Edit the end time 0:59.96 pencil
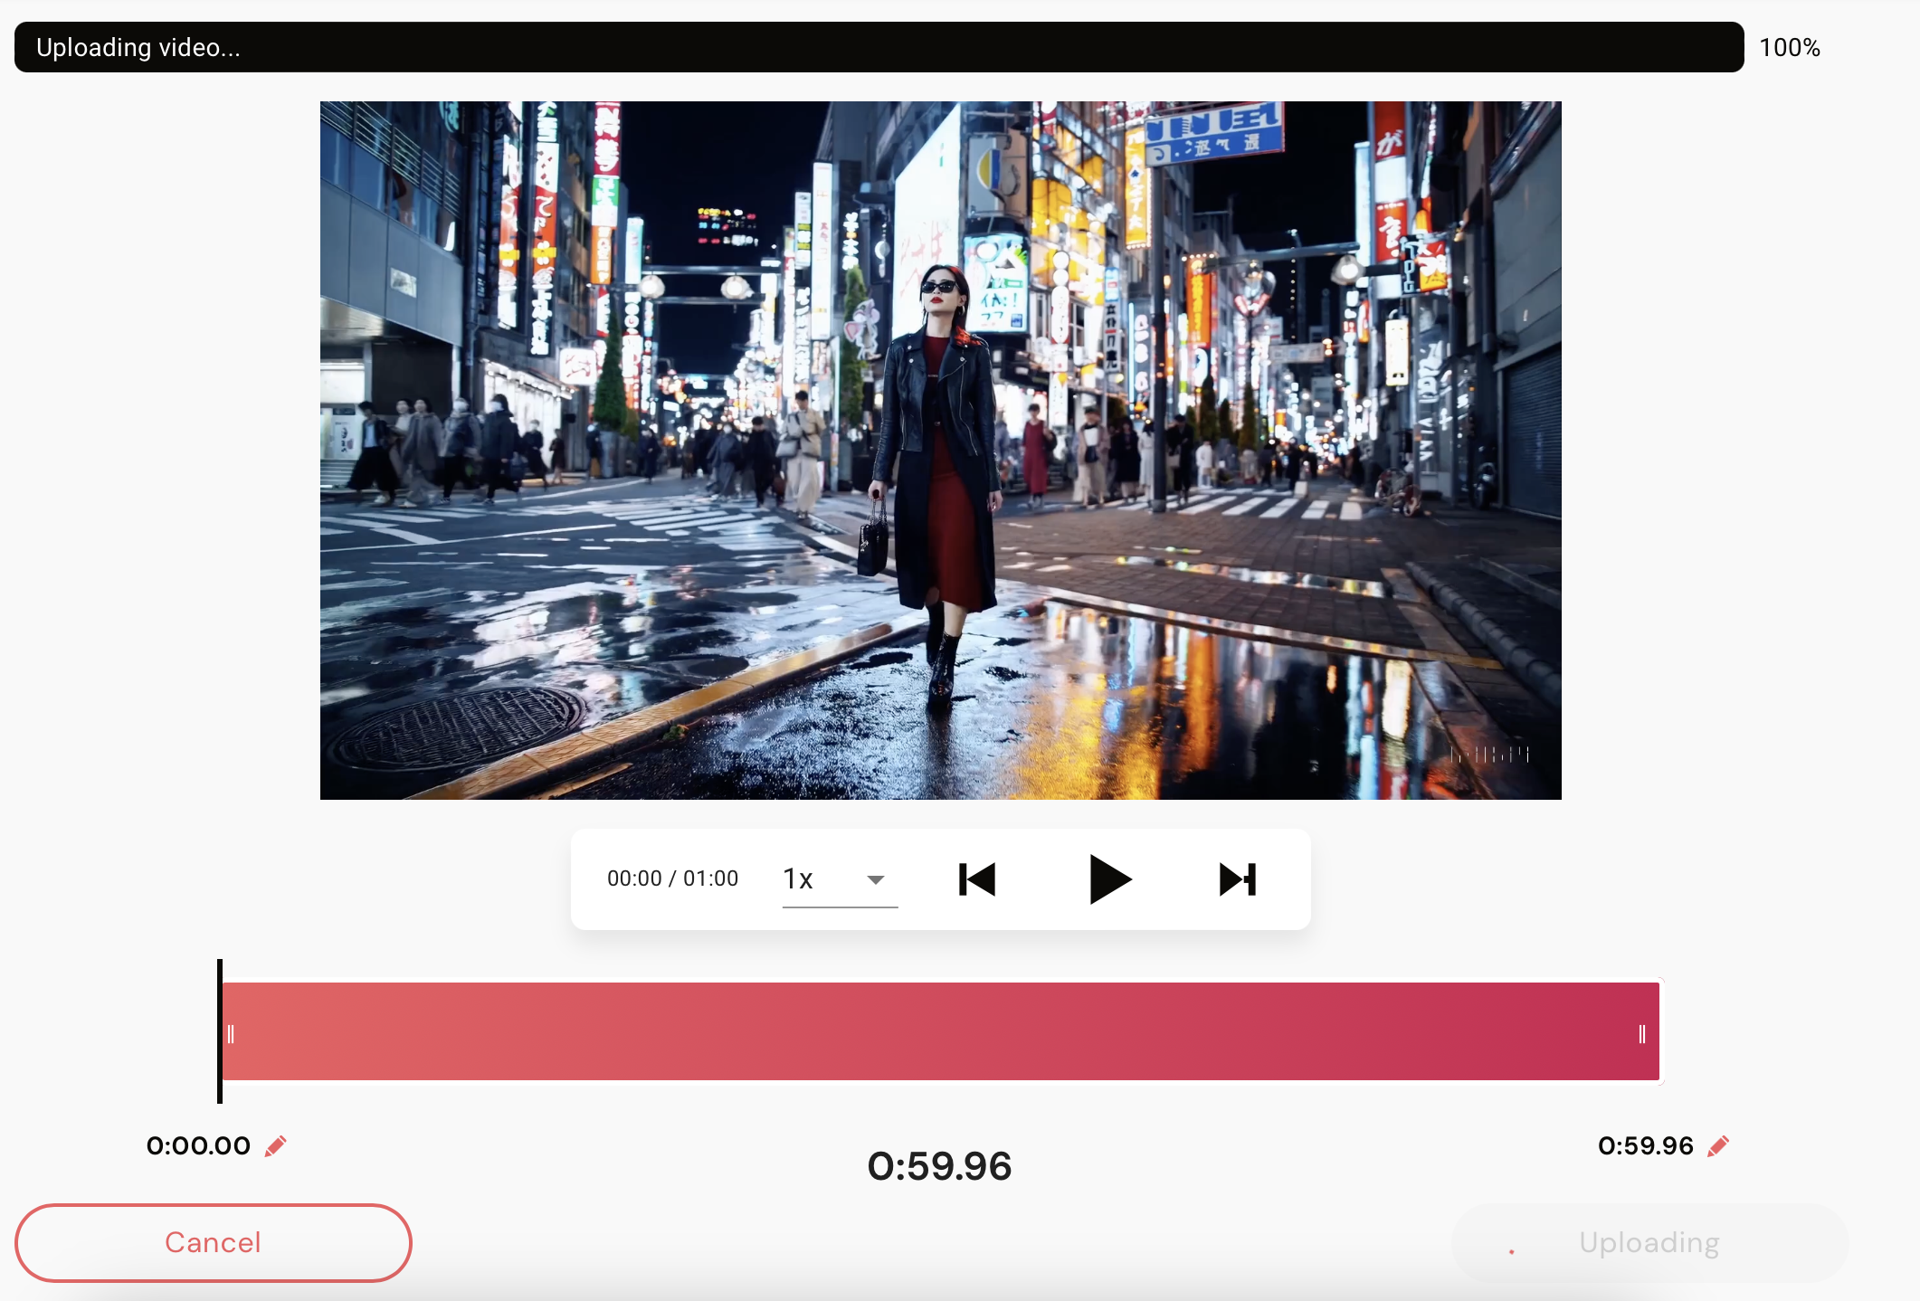 [1718, 1146]
